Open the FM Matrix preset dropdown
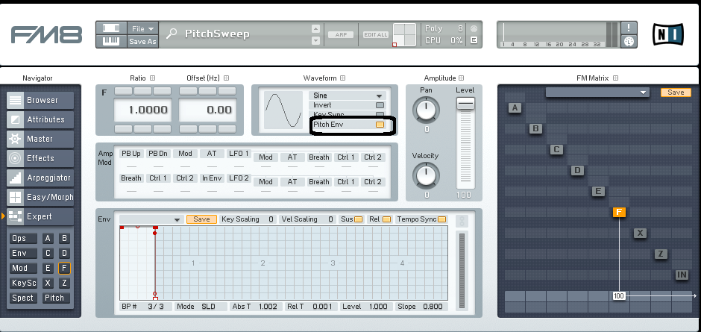 (598, 93)
